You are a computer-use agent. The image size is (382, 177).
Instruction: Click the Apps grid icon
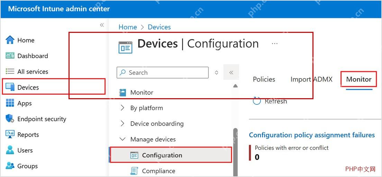click(10, 103)
